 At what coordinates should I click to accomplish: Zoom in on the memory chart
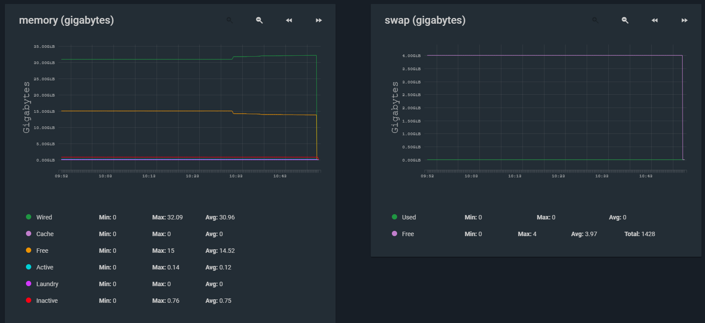tap(230, 20)
